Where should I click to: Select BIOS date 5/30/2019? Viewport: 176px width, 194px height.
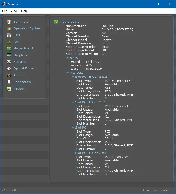(94, 69)
